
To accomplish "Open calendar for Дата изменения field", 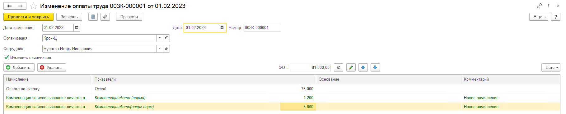I will [77, 27].
